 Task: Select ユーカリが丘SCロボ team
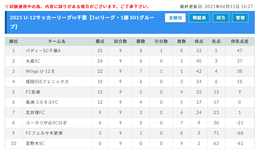point(46,123)
